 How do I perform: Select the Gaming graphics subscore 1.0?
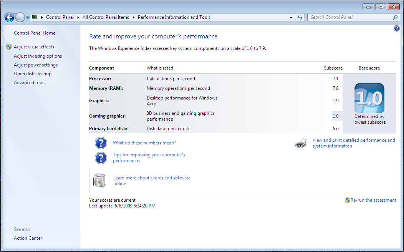(x=336, y=116)
